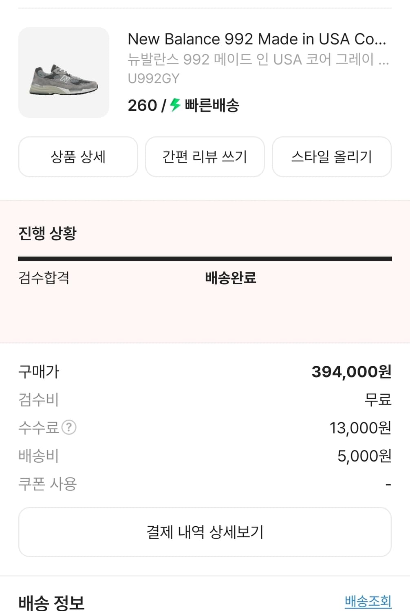Tap the fee help question mark icon
Image resolution: width=410 pixels, height=611 pixels.
tap(69, 427)
